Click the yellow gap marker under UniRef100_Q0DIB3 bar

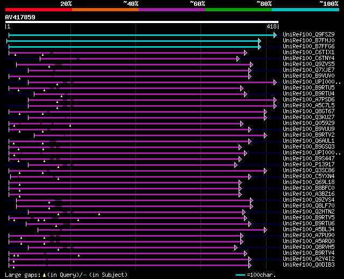pyautogui.click(x=13, y=267)
